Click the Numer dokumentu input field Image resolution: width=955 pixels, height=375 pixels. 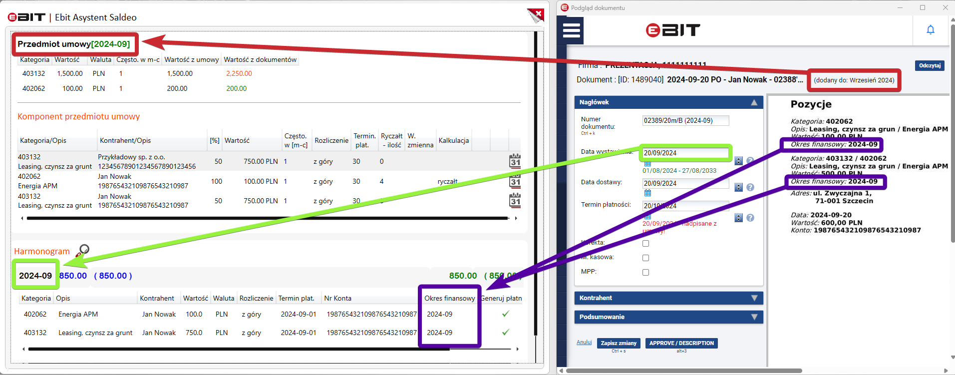click(x=685, y=120)
